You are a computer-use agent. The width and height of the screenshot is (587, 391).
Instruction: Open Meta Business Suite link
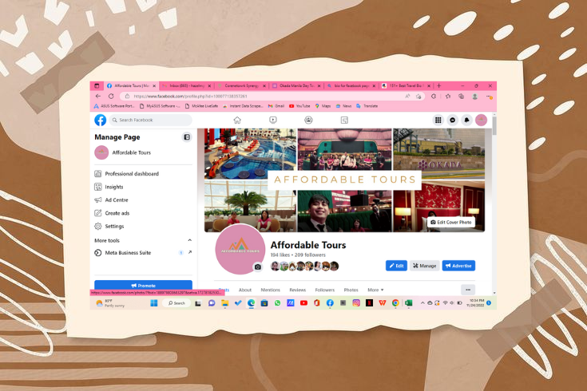coord(144,253)
